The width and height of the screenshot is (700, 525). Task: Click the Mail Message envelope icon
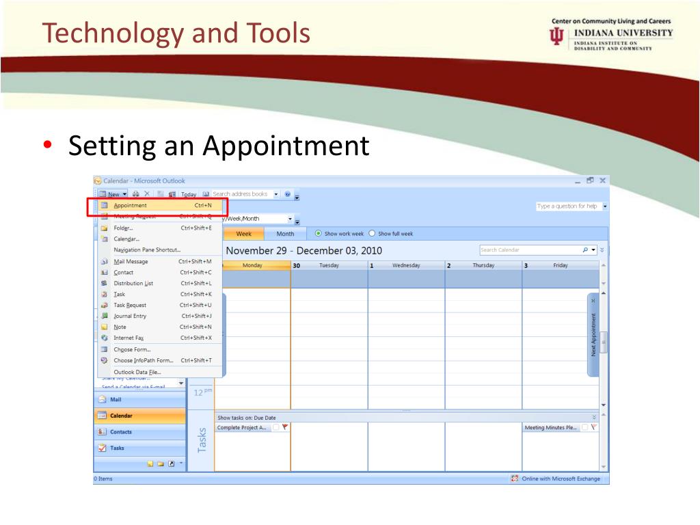pos(105,262)
